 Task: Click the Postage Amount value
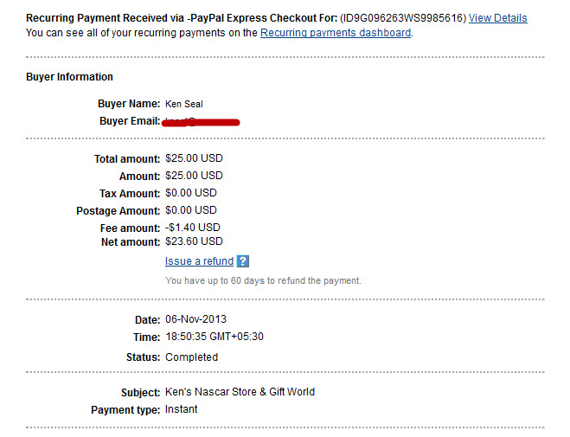tap(191, 210)
